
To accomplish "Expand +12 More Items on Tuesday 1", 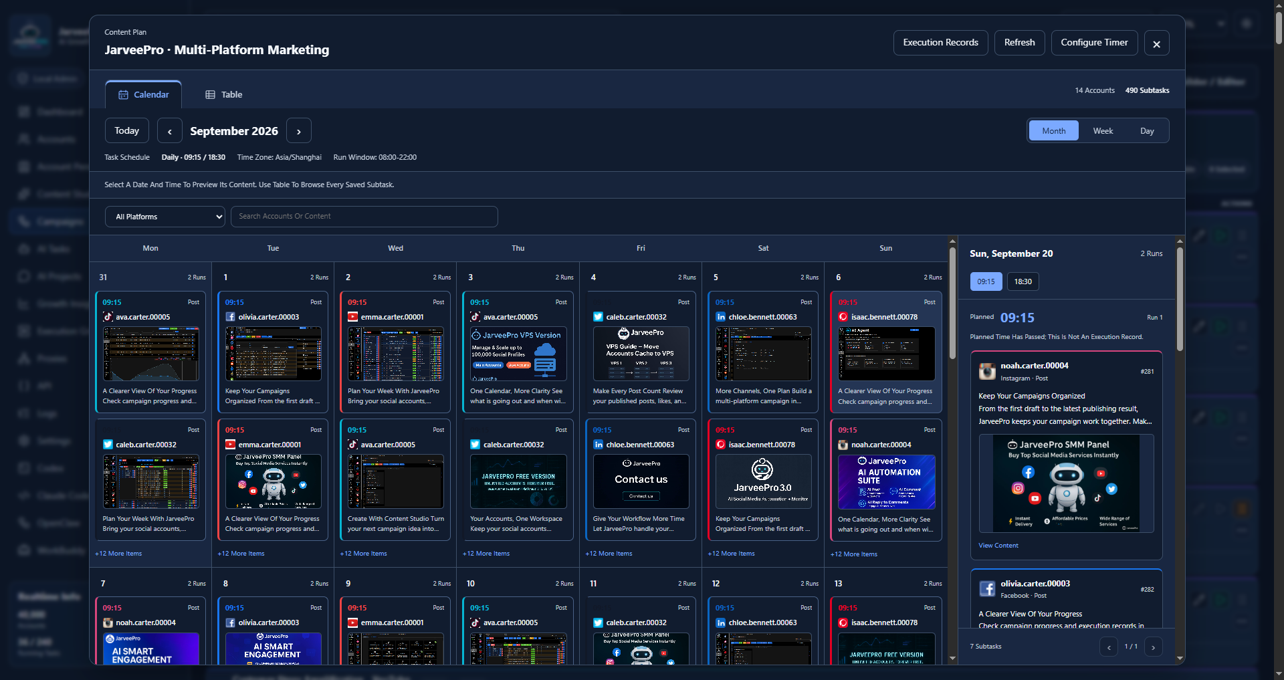I will (x=241, y=554).
